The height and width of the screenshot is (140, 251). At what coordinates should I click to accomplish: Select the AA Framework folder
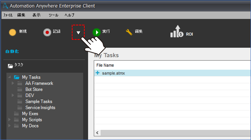tap(39, 83)
